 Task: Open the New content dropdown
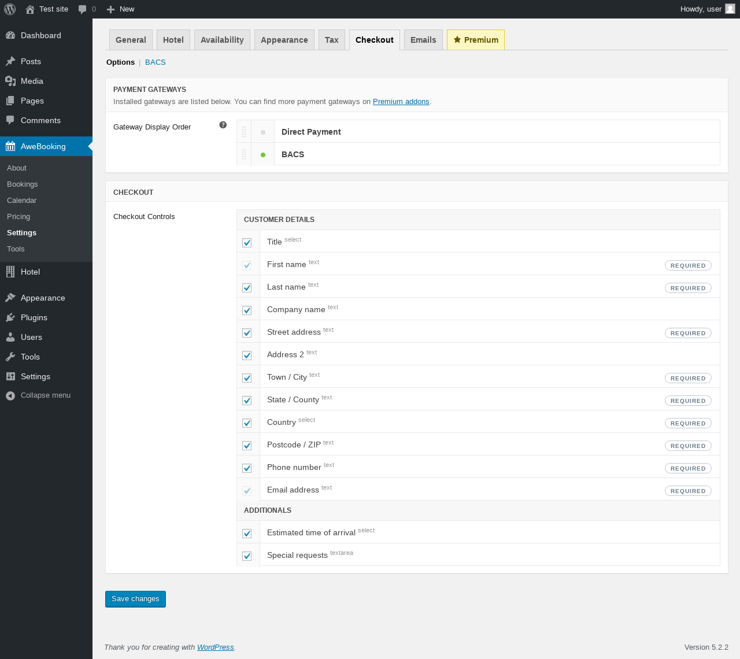point(121,9)
